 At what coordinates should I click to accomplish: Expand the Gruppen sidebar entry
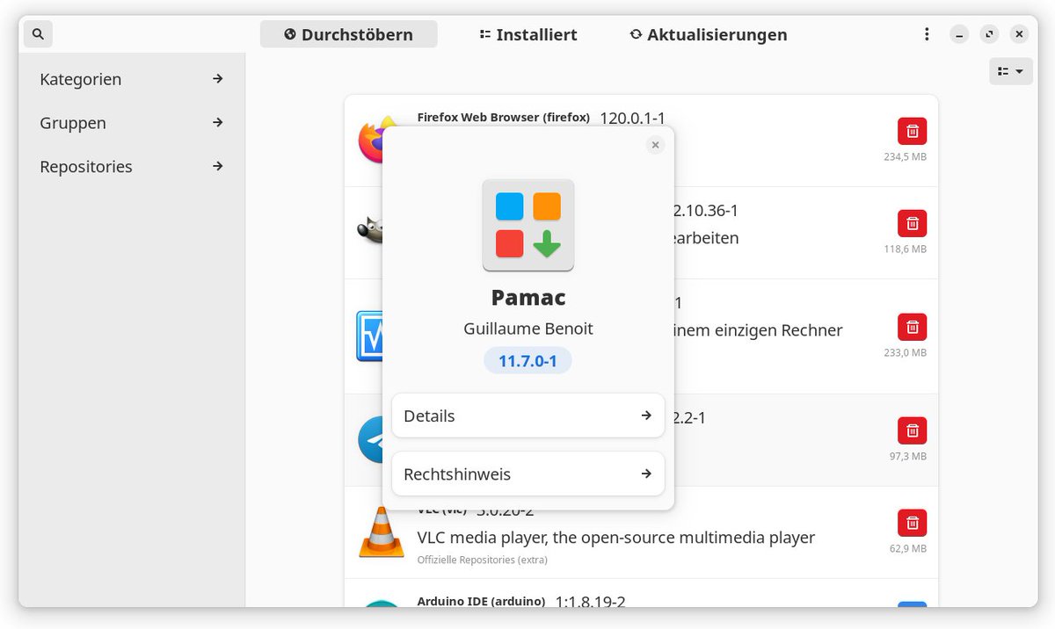coord(129,123)
